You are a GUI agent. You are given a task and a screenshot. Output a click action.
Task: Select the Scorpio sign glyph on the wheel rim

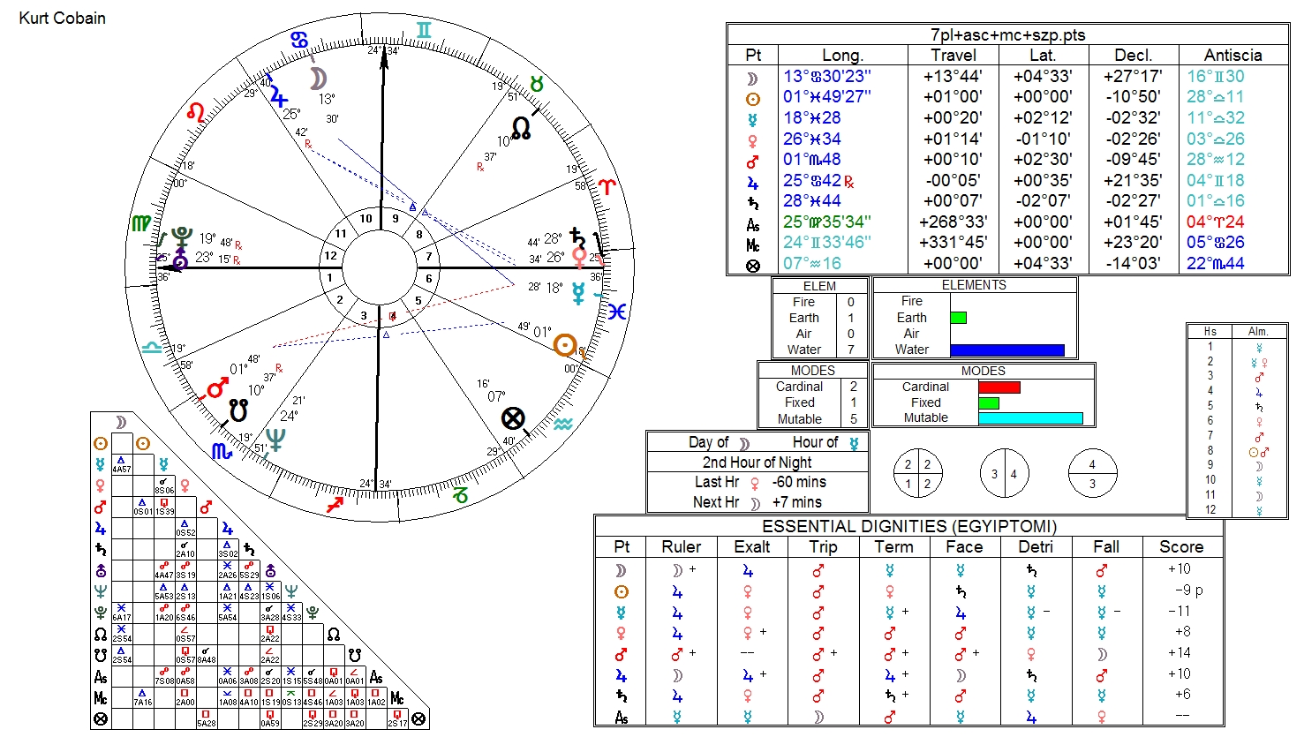point(222,451)
